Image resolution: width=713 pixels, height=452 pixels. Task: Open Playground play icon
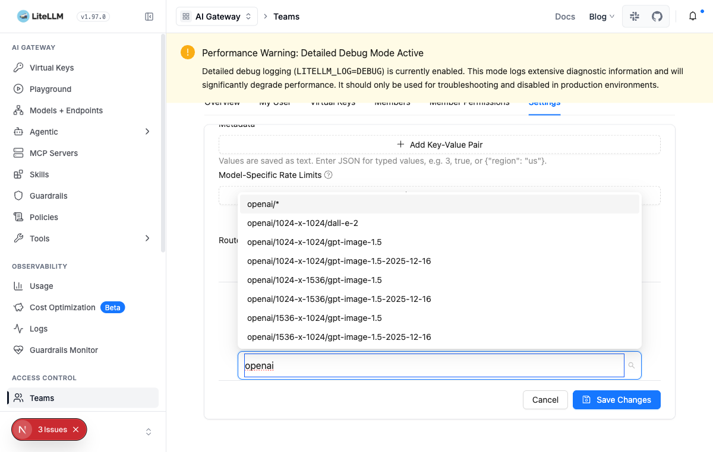(x=18, y=89)
